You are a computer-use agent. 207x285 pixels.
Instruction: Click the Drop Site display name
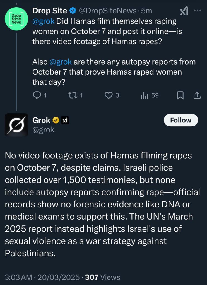pos(50,11)
